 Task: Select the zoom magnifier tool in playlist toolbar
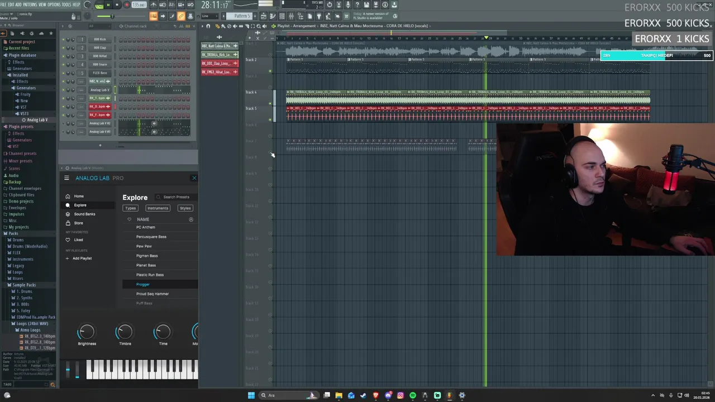point(259,26)
